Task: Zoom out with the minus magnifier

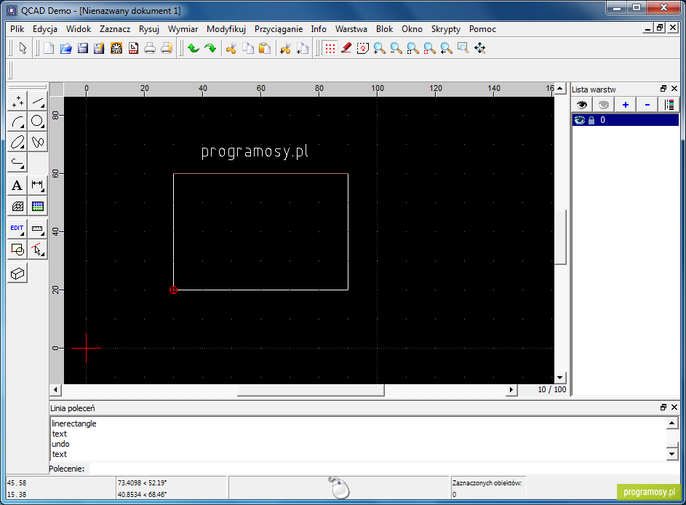Action: coord(396,48)
